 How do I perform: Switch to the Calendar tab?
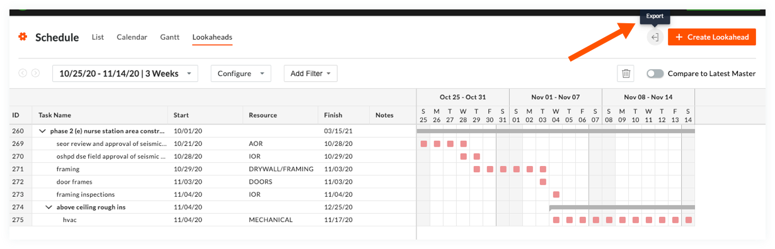click(132, 37)
